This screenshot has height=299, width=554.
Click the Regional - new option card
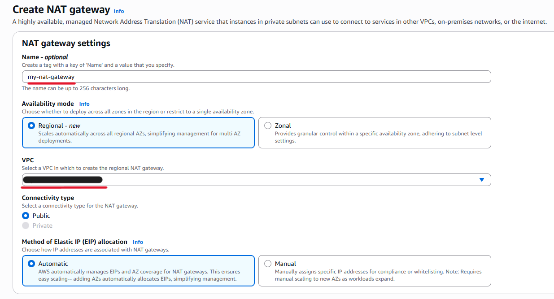pyautogui.click(x=138, y=133)
